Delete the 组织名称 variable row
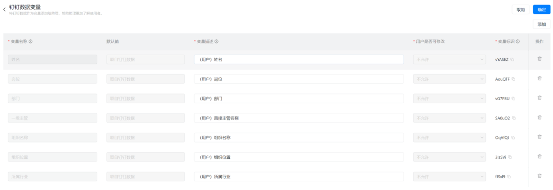This screenshot has width=553, height=190. click(x=539, y=137)
